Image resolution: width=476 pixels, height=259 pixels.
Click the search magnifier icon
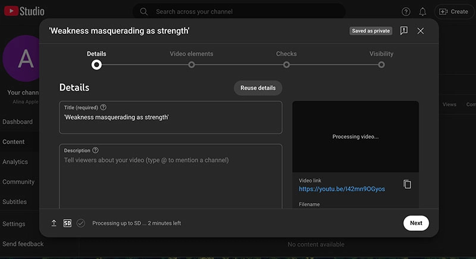[x=143, y=11]
